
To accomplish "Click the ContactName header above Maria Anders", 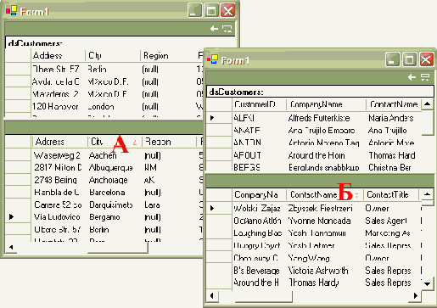I will [x=394, y=104].
